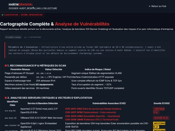Click the 'Vulnérabilités Associées (CVE)' header
The image size is (175, 131).
pyautogui.click(x=109, y=104)
